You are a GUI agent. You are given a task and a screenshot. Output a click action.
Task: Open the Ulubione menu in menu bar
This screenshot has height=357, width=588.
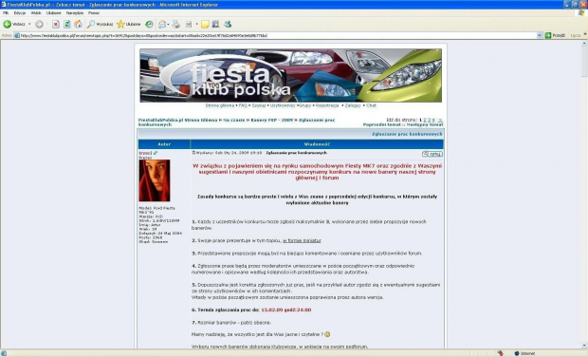(x=54, y=12)
